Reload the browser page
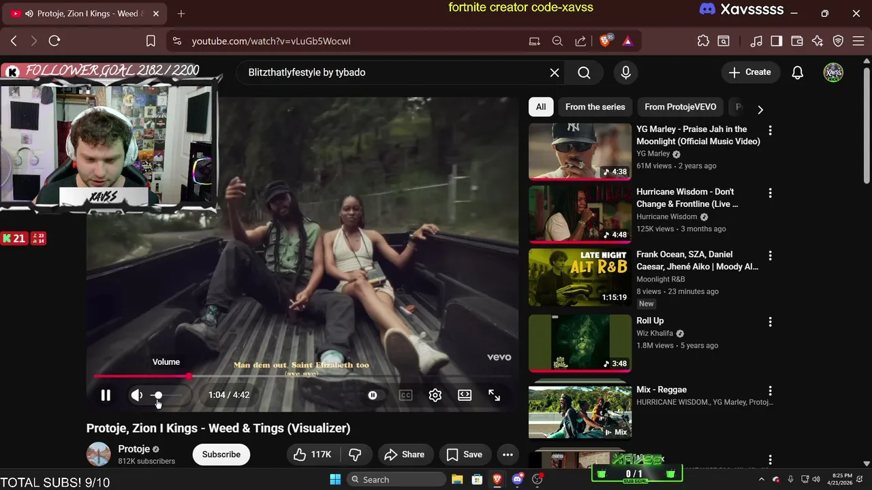 pos(54,41)
